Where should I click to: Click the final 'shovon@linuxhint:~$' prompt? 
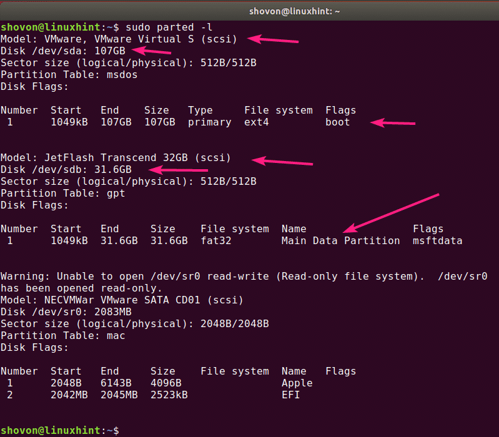(x=60, y=431)
